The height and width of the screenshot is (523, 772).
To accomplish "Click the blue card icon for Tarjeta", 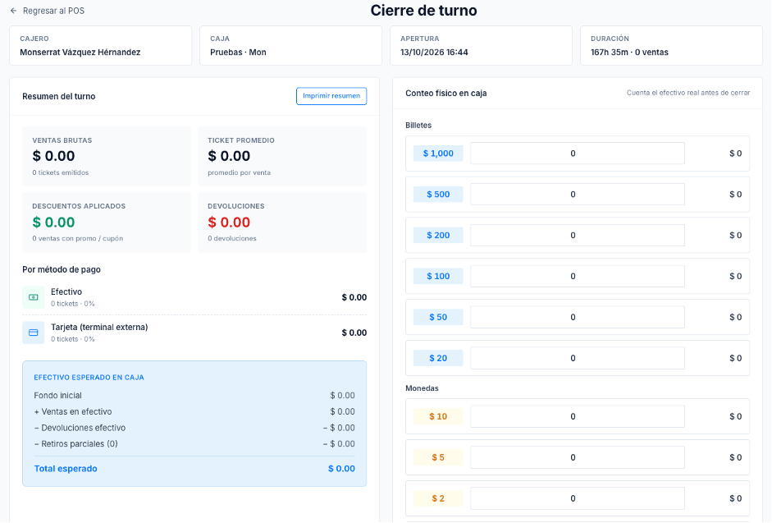I will [34, 333].
